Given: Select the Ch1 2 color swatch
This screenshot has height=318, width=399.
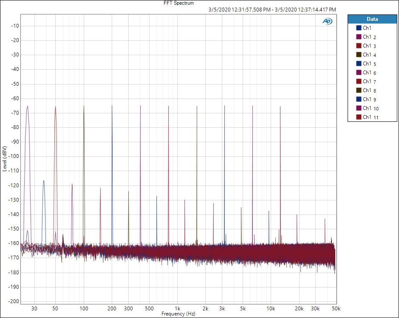Looking at the screenshot, I should 359,37.
